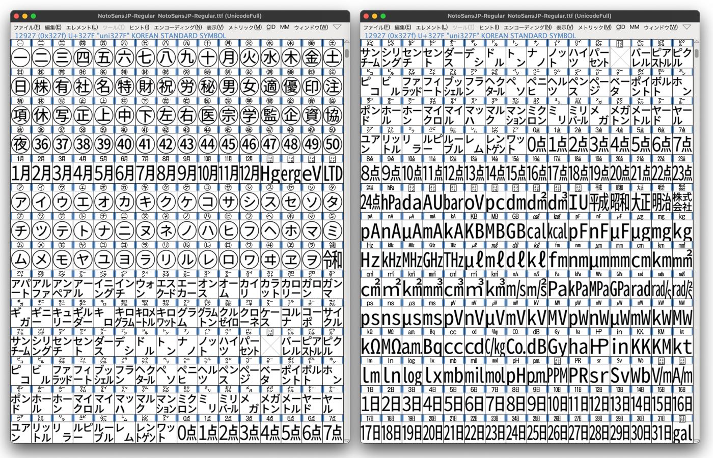This screenshot has width=713, height=458.
Task: Expand the triangle menu arrow in left window
Action: click(337, 27)
